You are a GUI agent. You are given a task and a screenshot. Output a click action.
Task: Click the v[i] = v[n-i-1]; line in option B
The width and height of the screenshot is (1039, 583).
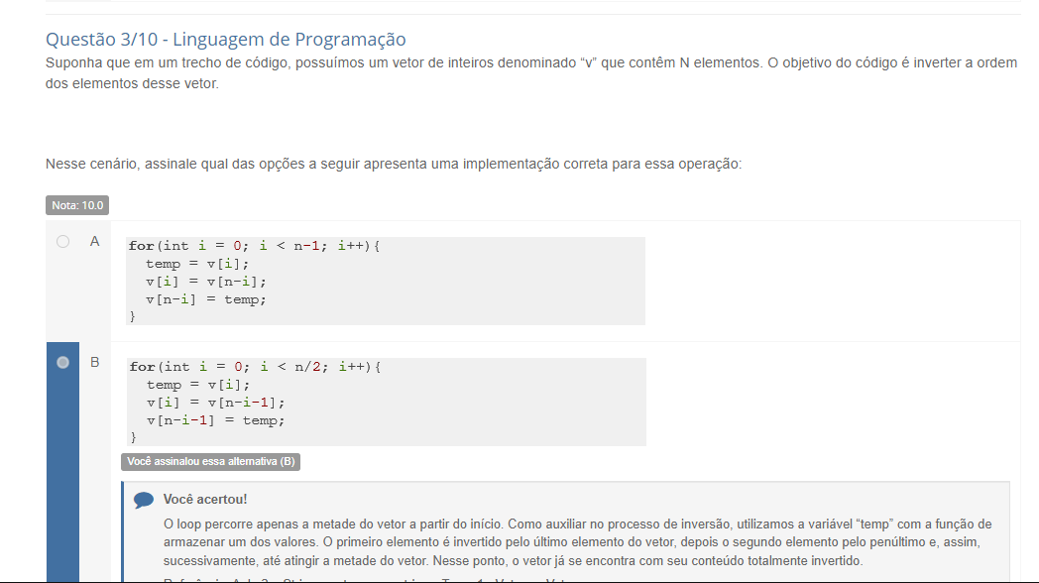tap(215, 403)
